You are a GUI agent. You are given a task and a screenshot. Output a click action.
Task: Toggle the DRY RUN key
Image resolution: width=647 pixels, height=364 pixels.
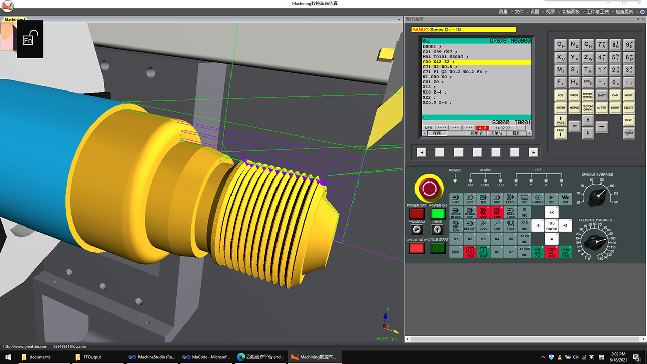point(456,225)
